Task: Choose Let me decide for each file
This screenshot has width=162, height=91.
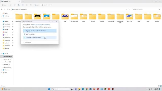Action: tap(40, 38)
